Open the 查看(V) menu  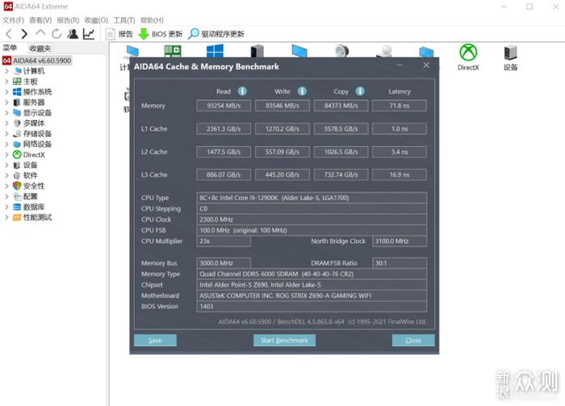point(40,20)
